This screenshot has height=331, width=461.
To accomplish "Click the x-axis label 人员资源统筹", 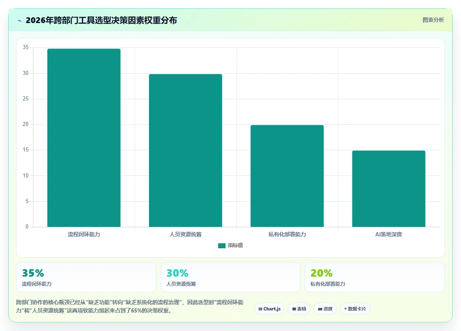I will coord(186,234).
